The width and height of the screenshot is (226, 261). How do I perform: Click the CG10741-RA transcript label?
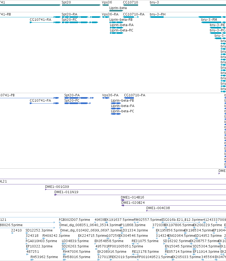[x=41, y=20]
